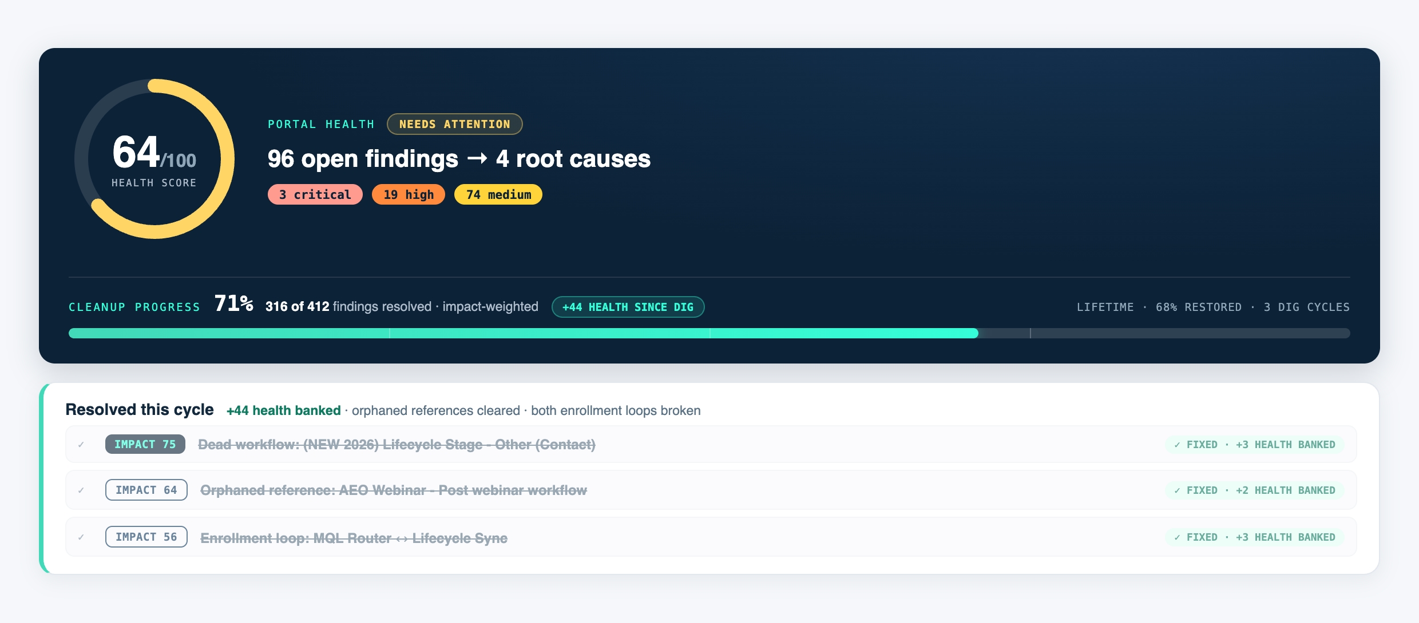The image size is (1419, 623).
Task: Click the IMPACT 64 tag
Action: click(146, 490)
